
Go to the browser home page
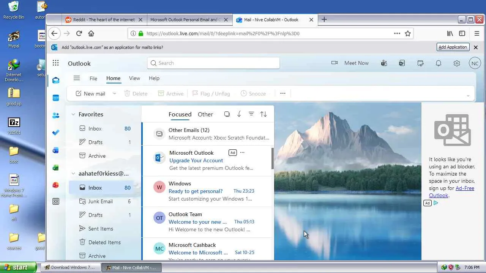(91, 33)
